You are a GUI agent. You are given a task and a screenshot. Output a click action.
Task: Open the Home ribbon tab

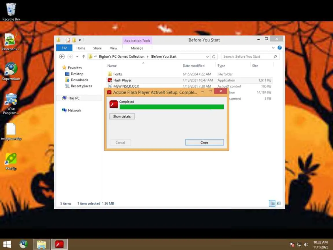81,48
